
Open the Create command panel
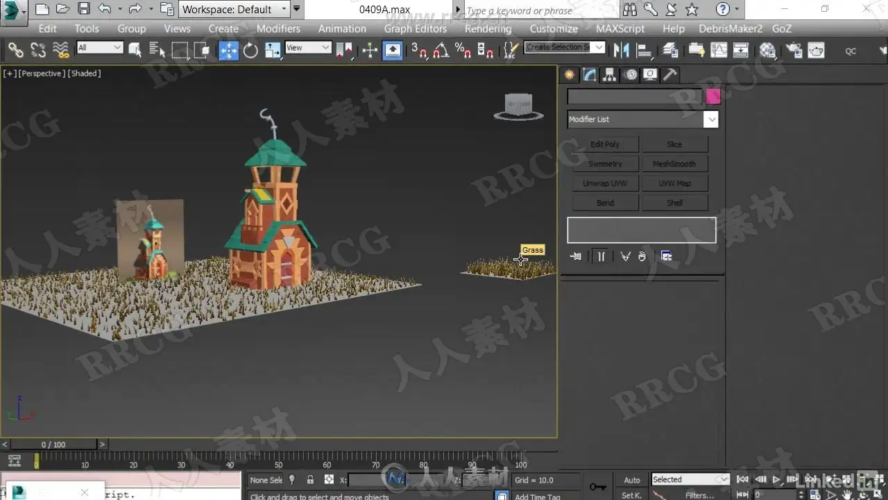click(570, 75)
